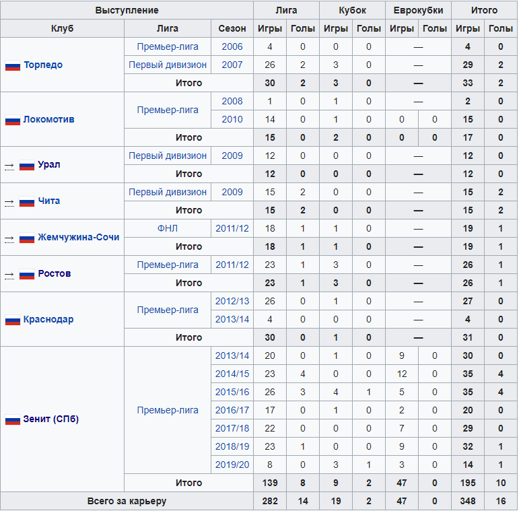Open the 2008 season link
The image size is (519, 511).
pos(232,101)
